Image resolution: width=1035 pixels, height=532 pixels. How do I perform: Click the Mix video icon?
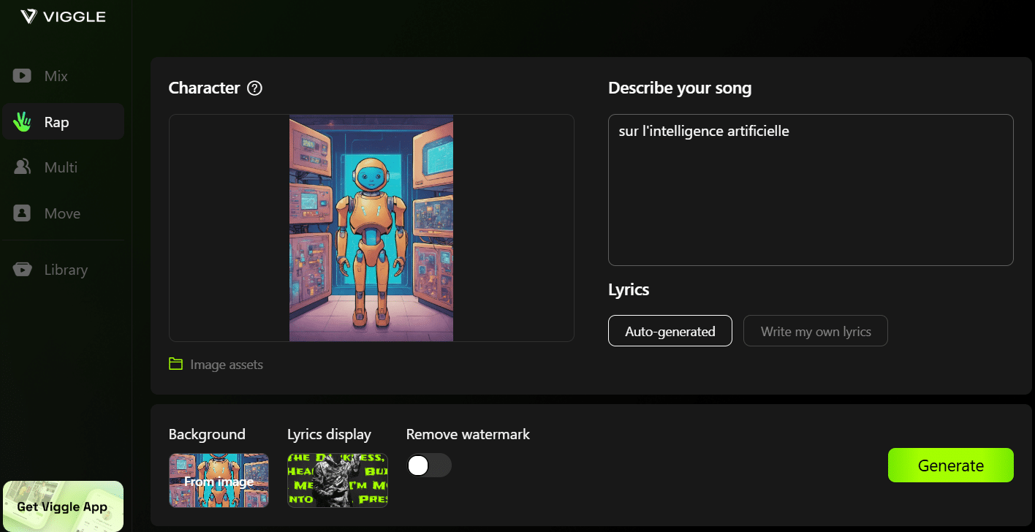[21, 75]
